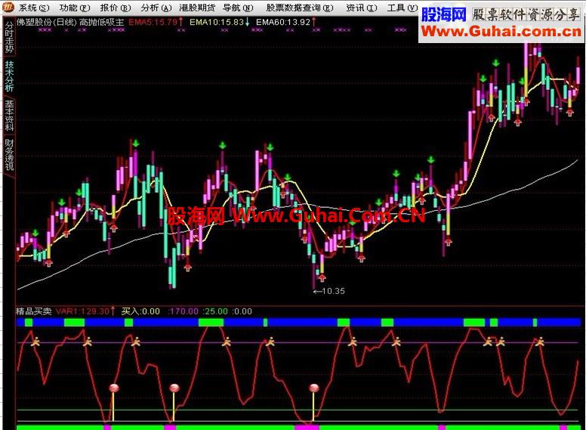This screenshot has height=430, width=586.
Task: Click the Www.Guhai.com.cn banner link
Action: (x=501, y=32)
